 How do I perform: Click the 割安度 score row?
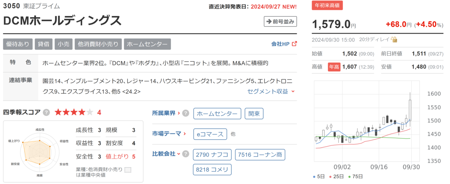click(x=121, y=143)
